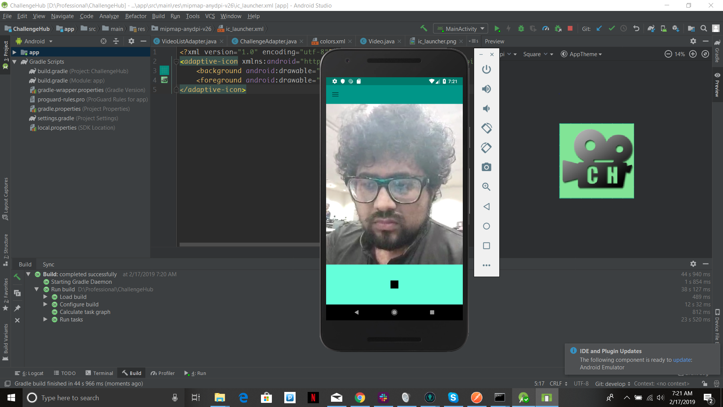The height and width of the screenshot is (407, 723).
Task: Expand the Run tasks build node
Action: click(x=45, y=320)
